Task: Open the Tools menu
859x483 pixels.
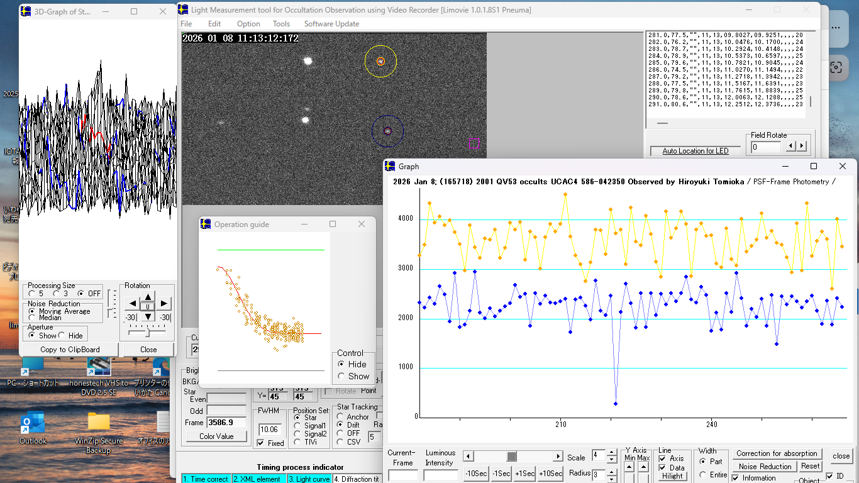Action: pyautogui.click(x=281, y=24)
